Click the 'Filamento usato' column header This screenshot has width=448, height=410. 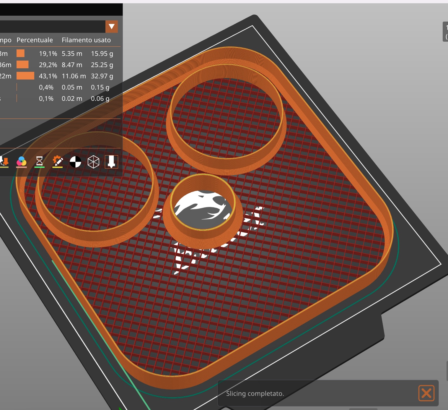[86, 40]
